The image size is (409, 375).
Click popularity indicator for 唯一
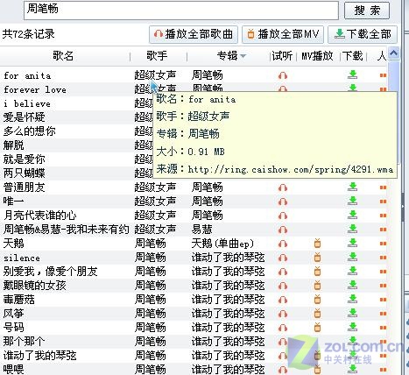point(383,202)
